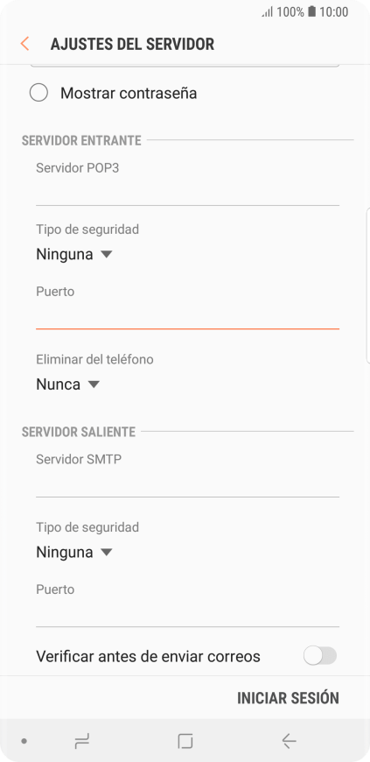370x762 pixels.
Task: Open incoming server Tipo de seguridad dropdown
Action: click(x=74, y=254)
